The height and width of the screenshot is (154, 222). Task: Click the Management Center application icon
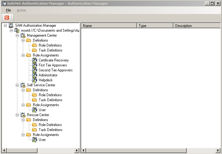click(x=23, y=35)
